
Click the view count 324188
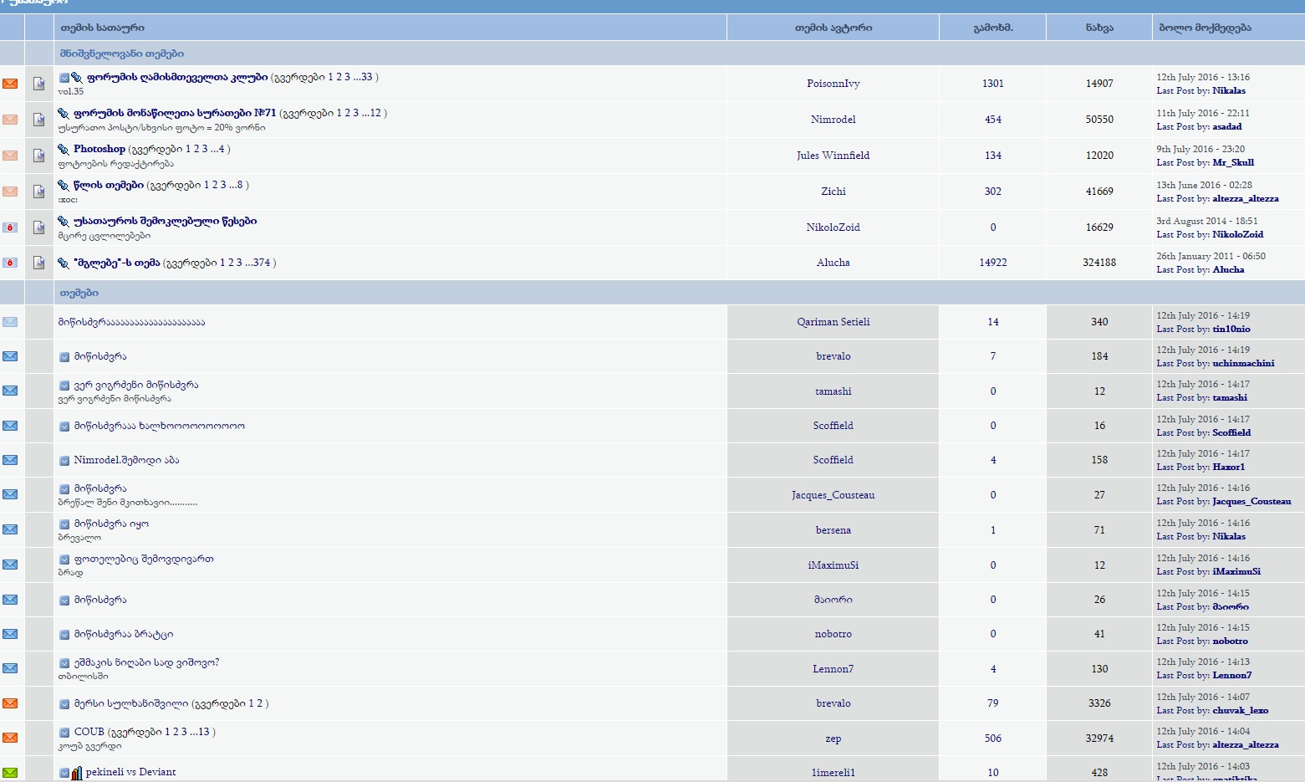click(x=1099, y=263)
